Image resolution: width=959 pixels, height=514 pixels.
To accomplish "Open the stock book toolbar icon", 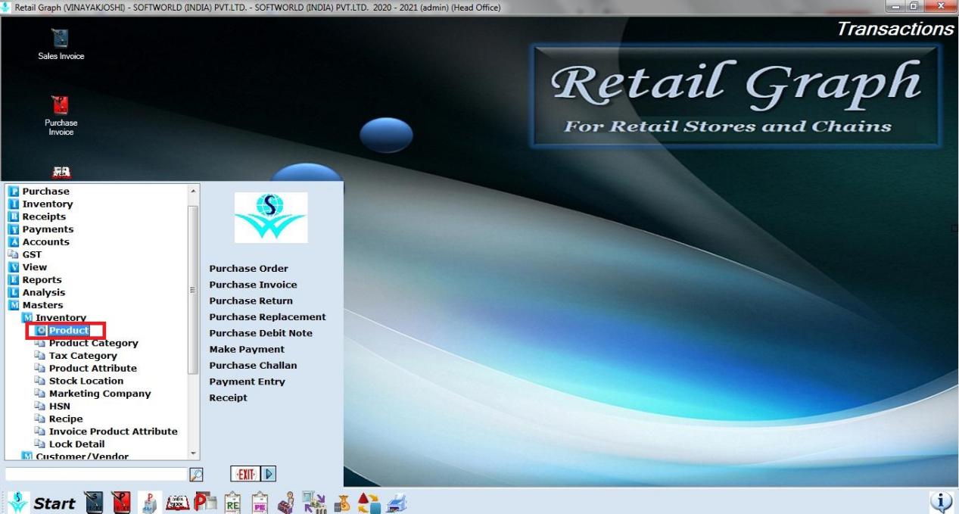I will click(177, 502).
